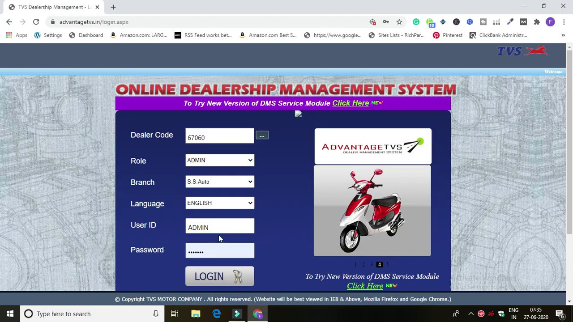
Task: Click the saved password key icon
Action: pos(386,22)
